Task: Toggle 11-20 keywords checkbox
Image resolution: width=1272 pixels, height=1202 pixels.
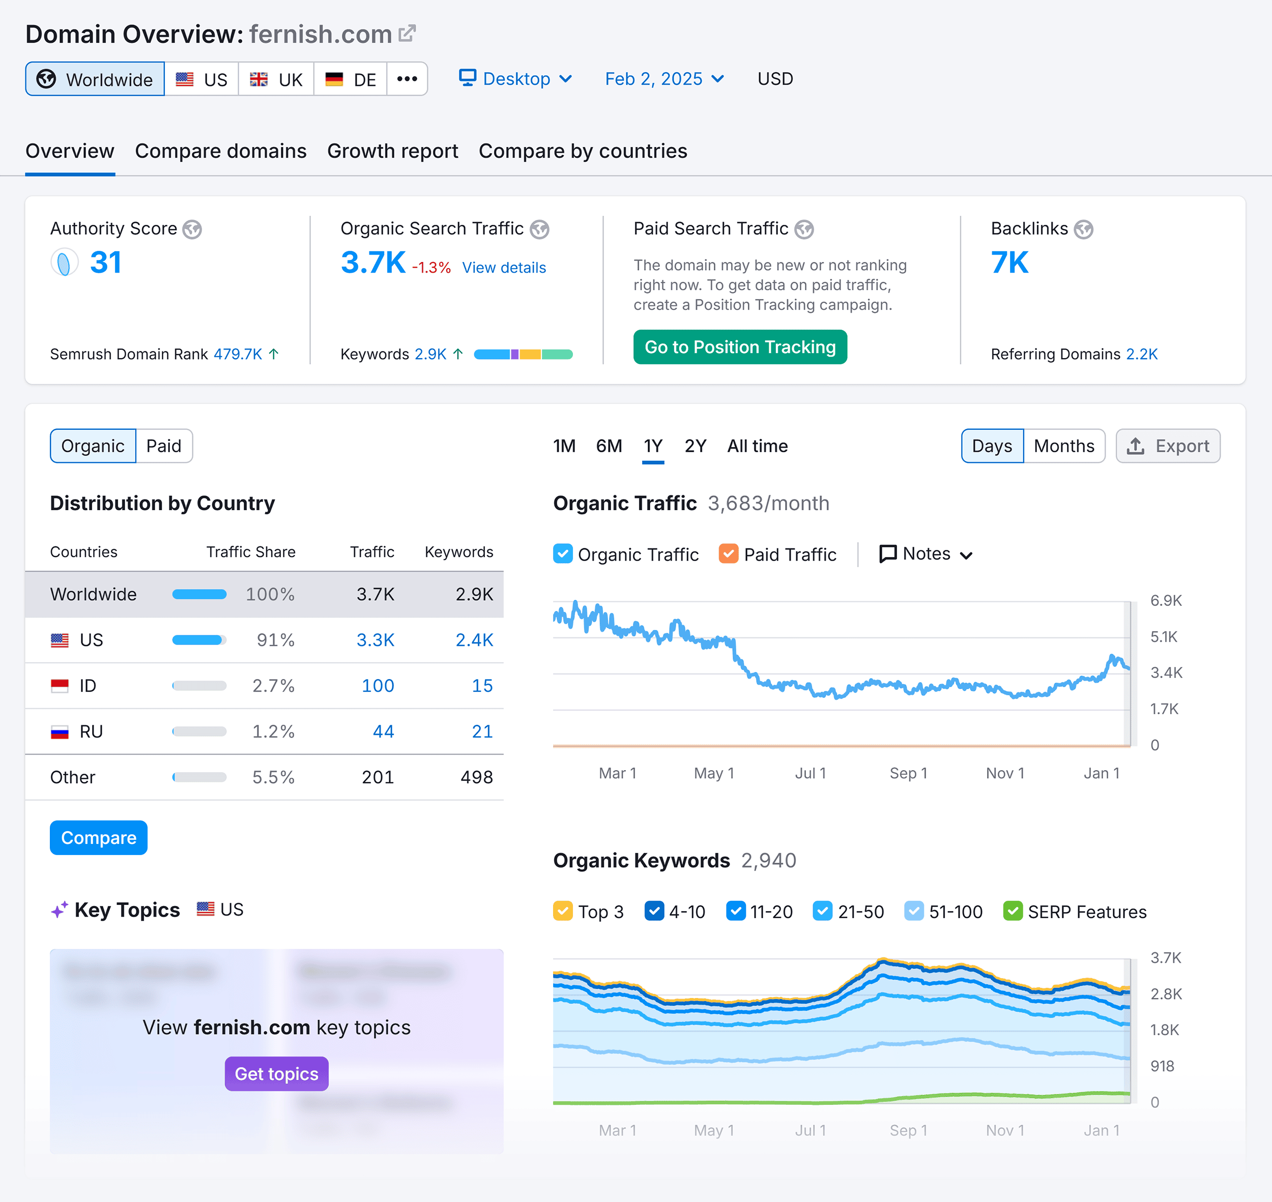Action: [x=736, y=911]
